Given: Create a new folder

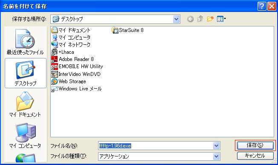Looking at the screenshot, I should (x=210, y=19).
